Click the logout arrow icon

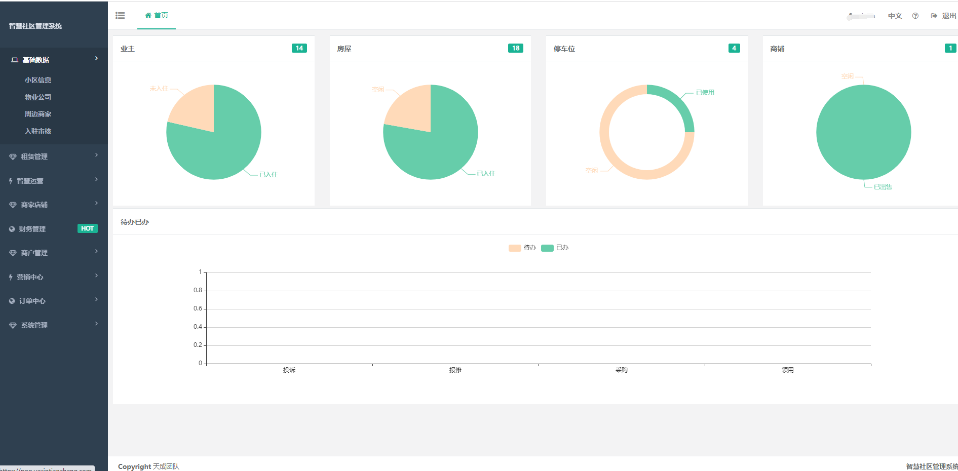pos(934,16)
